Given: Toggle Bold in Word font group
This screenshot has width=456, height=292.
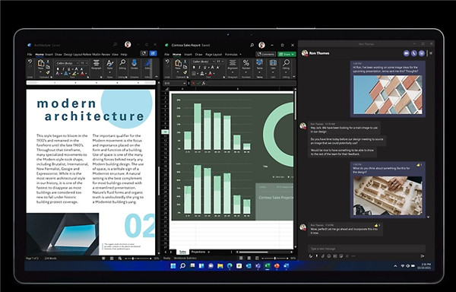Looking at the screenshot, I should tap(58, 69).
